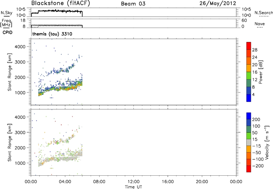273x189 pixels.
Task: Click the Freq. [MHz] axis label
Action: tap(6, 23)
